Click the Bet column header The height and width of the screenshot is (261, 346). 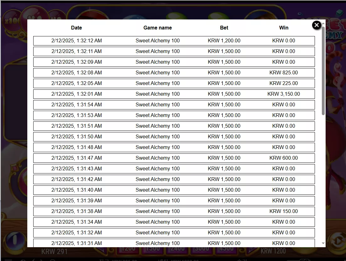click(224, 28)
